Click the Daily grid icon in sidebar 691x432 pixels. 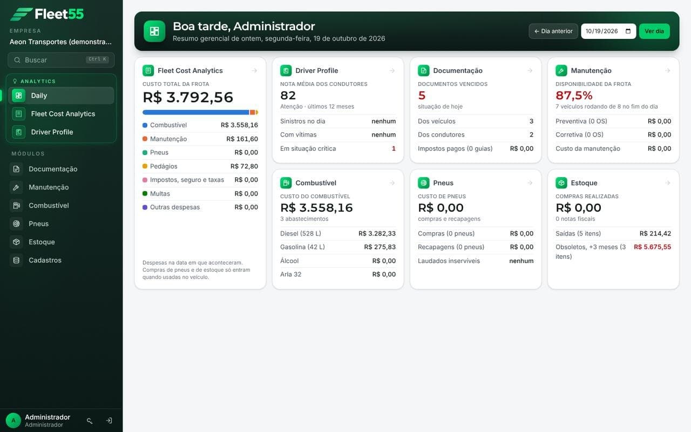coord(19,96)
